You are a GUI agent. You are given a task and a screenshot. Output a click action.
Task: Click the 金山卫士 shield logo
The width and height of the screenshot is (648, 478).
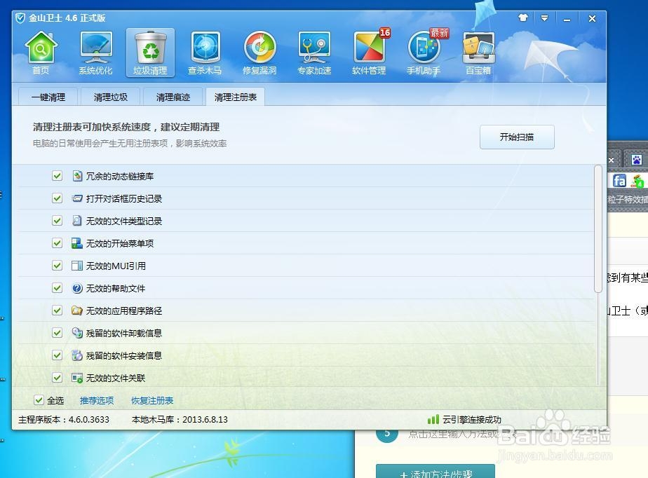point(20,18)
